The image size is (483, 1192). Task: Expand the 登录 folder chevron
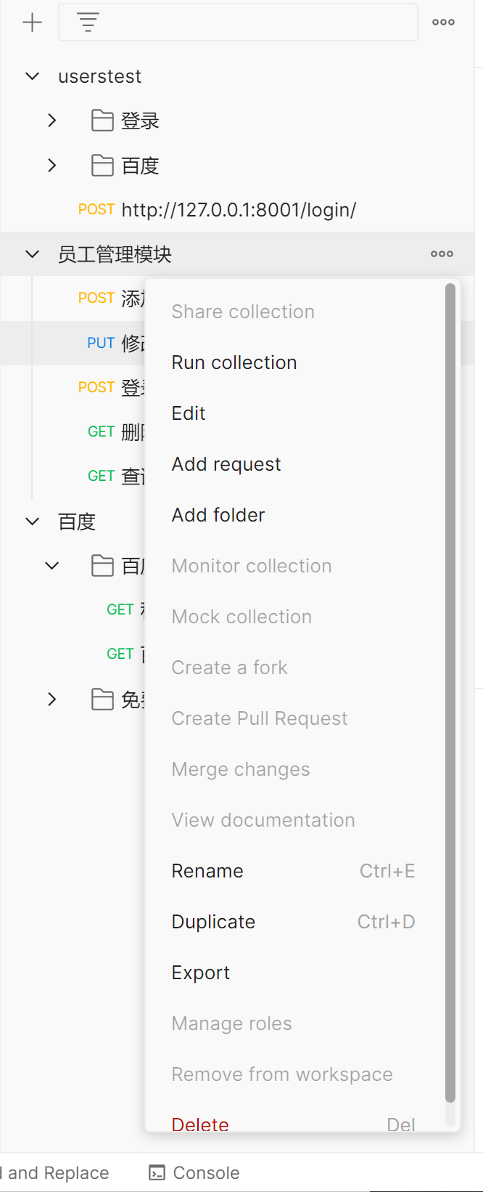[x=52, y=121]
